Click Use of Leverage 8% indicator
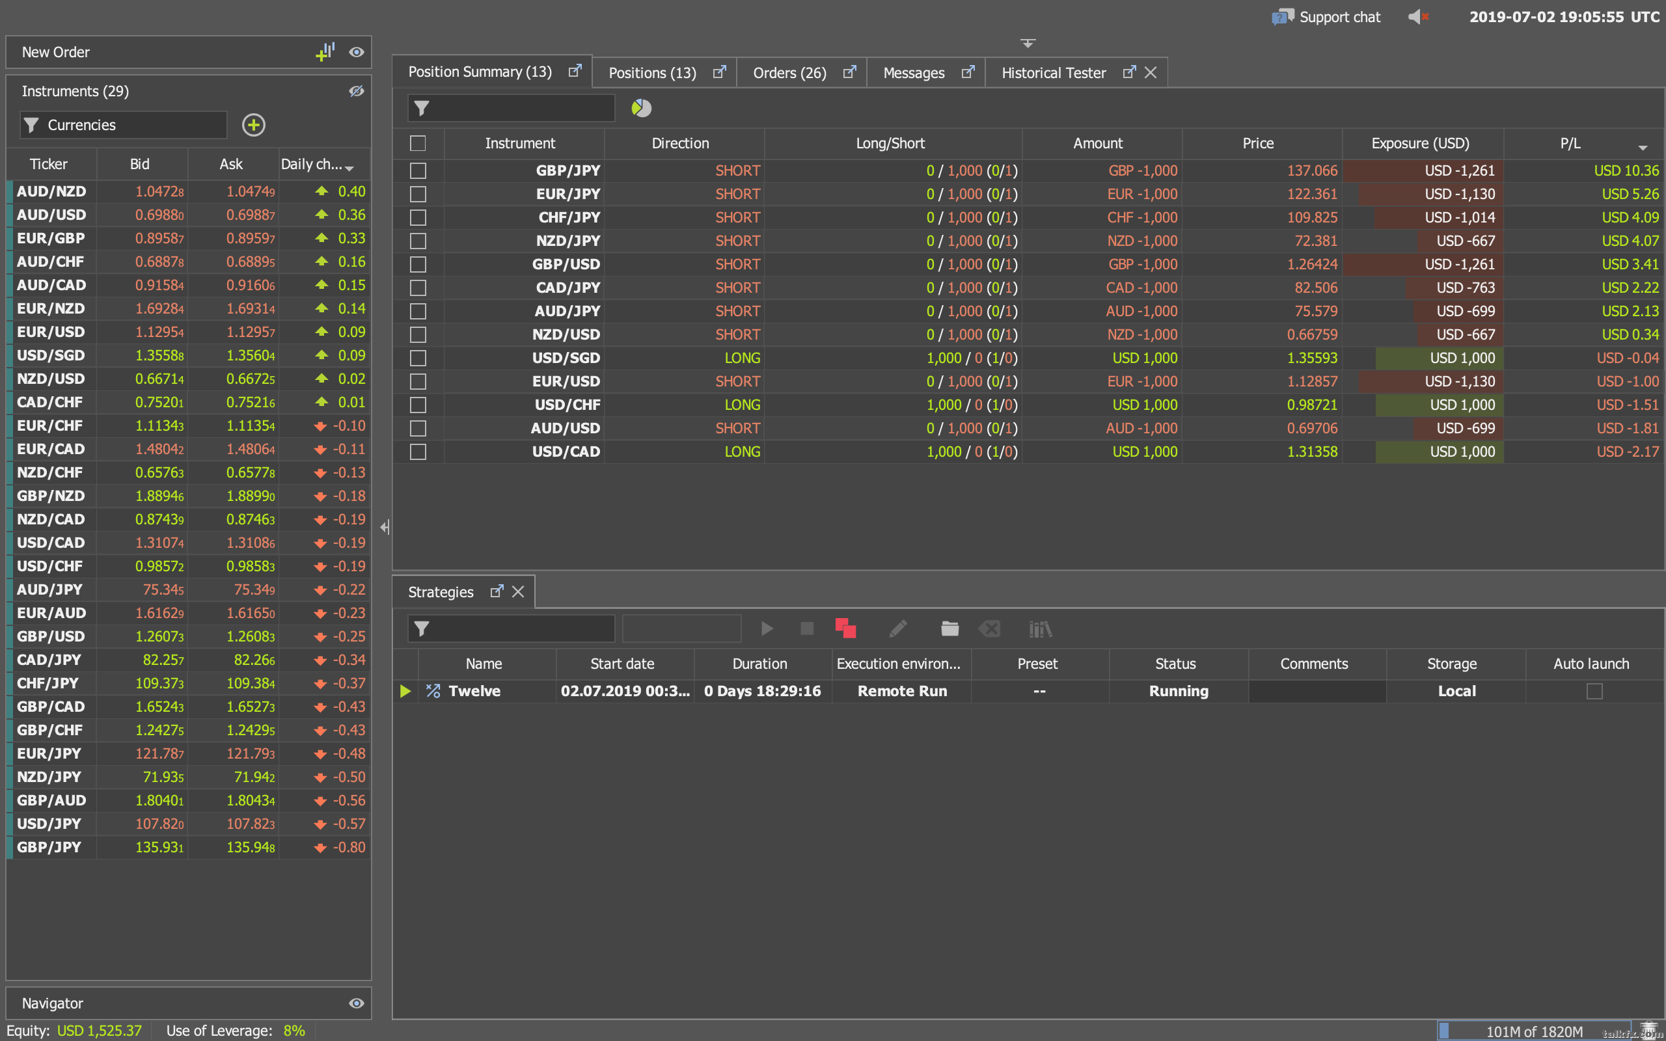This screenshot has width=1666, height=1041. 236,1031
